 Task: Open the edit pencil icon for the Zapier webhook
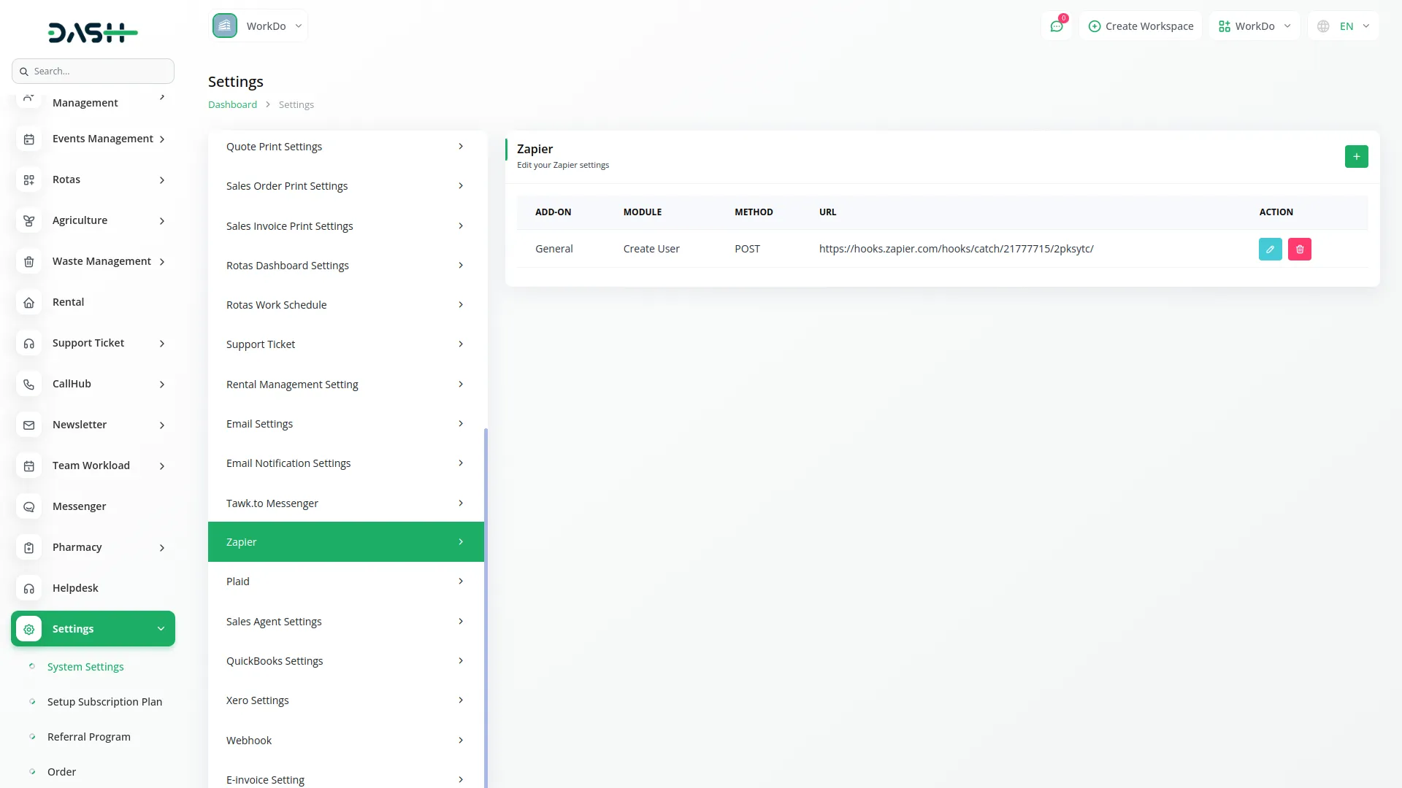[1271, 249]
